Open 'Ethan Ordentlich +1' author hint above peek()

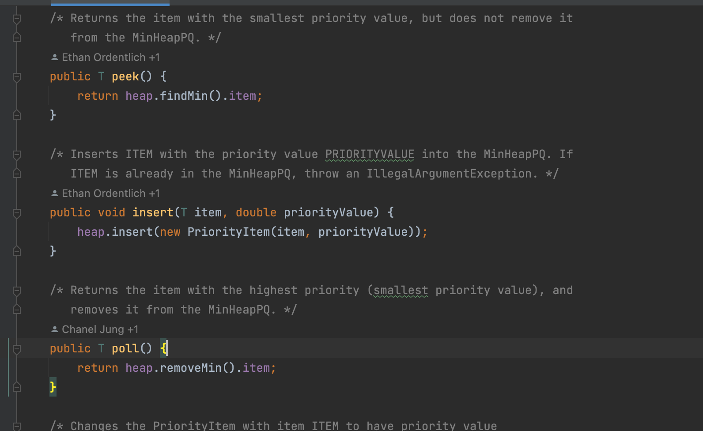(110, 57)
